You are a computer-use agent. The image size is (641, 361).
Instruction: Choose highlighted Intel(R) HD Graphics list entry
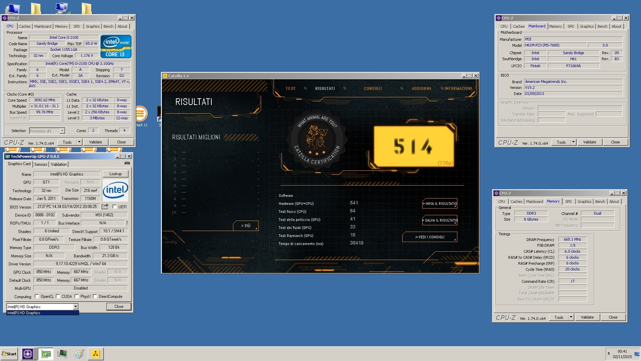point(43,313)
